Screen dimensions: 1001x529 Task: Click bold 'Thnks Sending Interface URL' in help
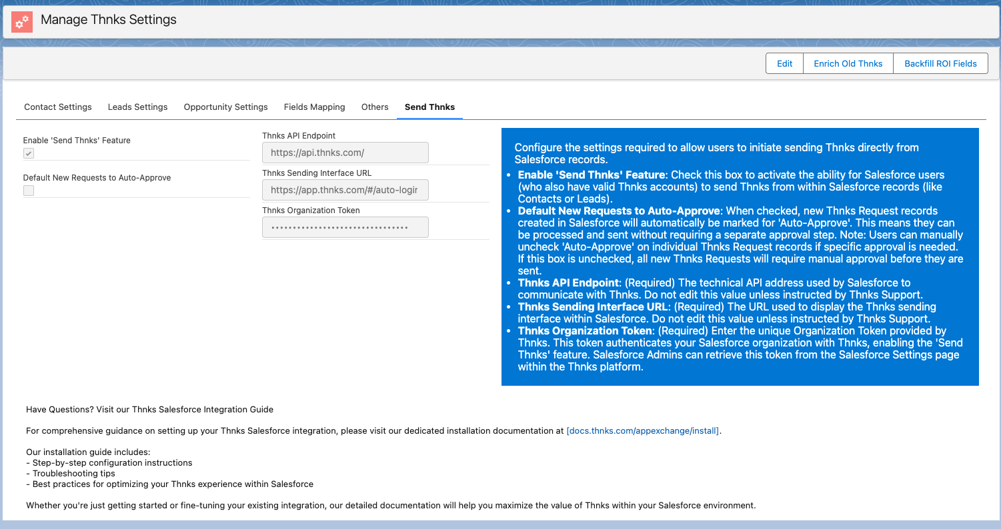(593, 307)
